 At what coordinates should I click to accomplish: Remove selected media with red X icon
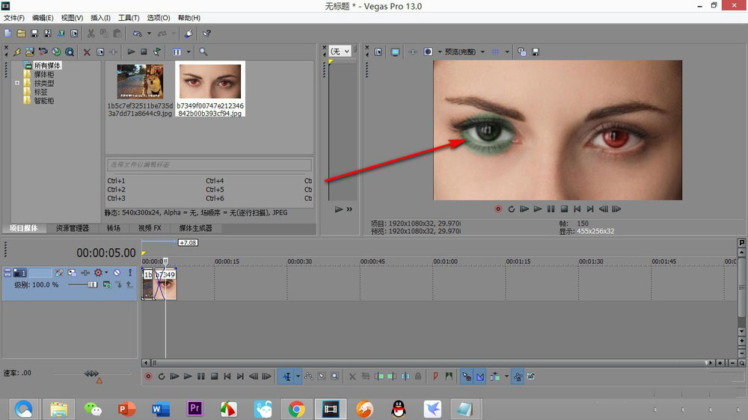click(87, 52)
